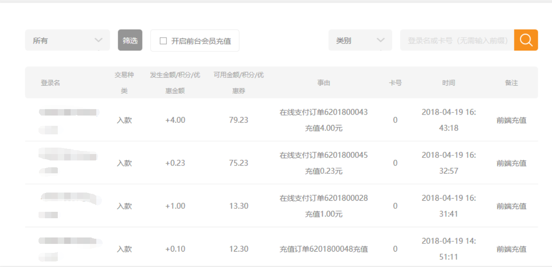Viewport: 552px width, 267px height.
Task: Enable the 开启前台会员充值 checkbox
Action: point(163,41)
